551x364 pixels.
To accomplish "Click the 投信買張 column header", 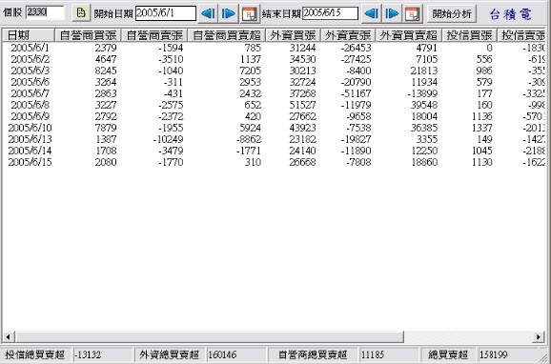I will 469,35.
